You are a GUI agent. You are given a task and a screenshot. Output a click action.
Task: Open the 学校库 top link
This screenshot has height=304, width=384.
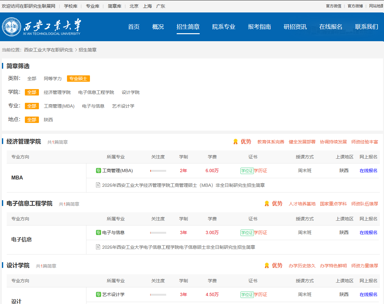[71, 6]
